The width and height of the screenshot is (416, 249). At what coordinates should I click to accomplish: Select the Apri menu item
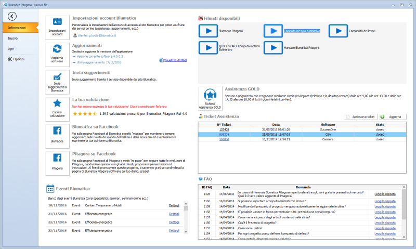pyautogui.click(x=11, y=49)
